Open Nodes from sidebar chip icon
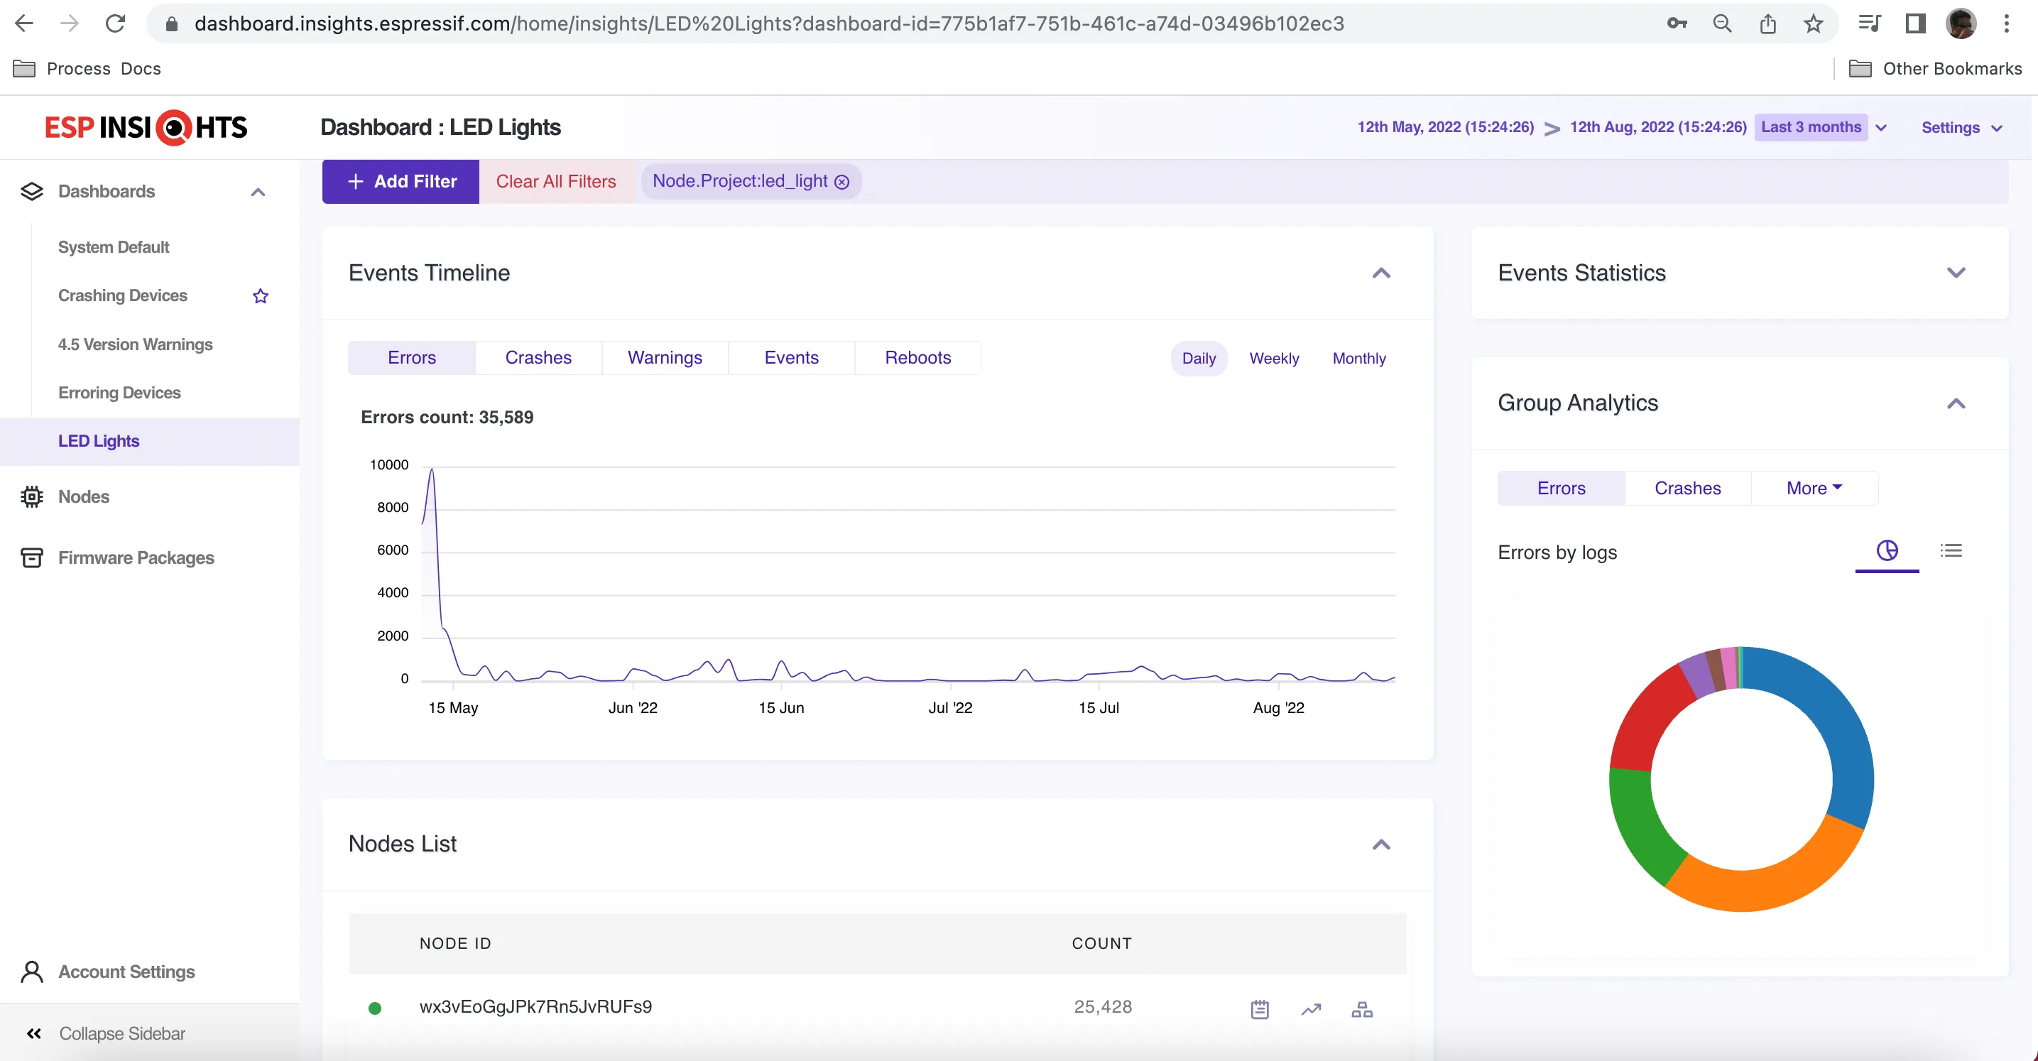2038x1061 pixels. tap(32, 497)
